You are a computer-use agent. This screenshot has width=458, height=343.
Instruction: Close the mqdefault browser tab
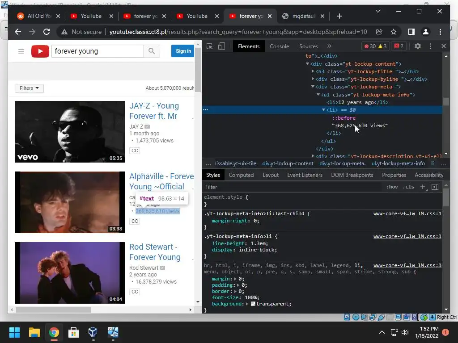pyautogui.click(x=322, y=16)
